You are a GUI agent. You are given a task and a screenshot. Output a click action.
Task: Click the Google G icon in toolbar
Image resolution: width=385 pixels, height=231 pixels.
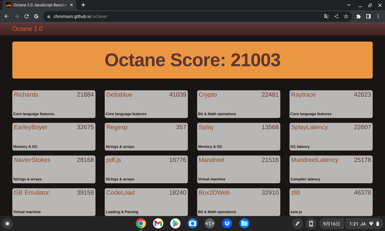coord(37,16)
